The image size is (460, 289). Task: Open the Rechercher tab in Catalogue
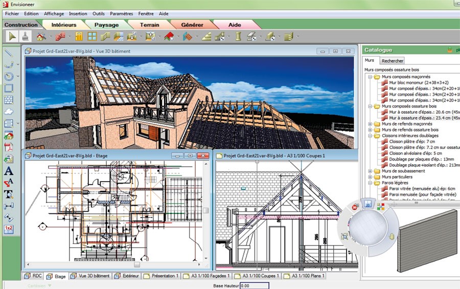(392, 60)
